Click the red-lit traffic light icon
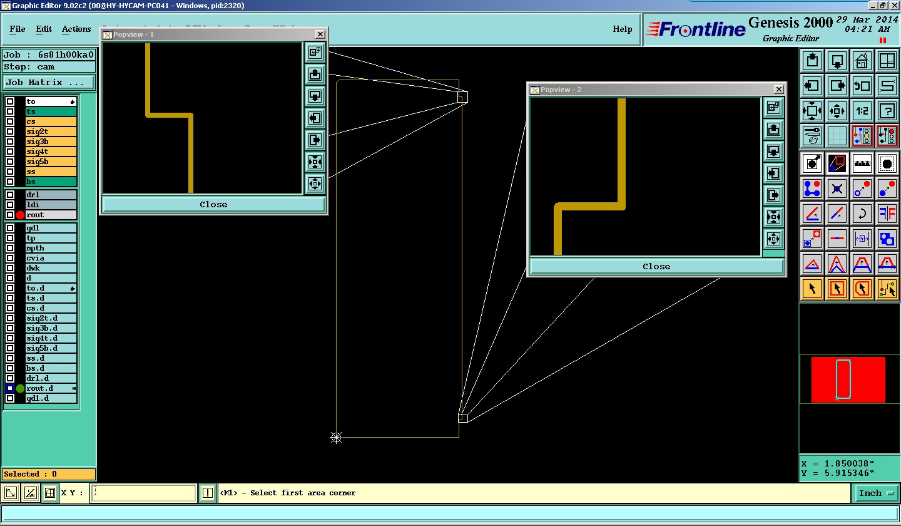 point(887,136)
